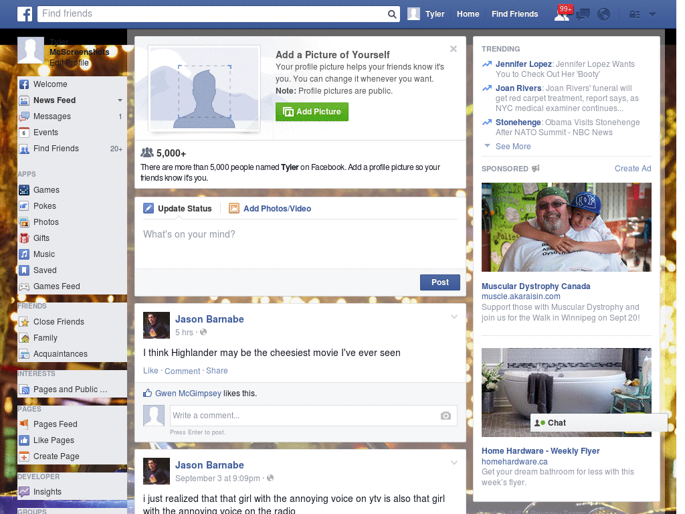Click the thumbs-up icon beside Gwen McGimpsey
This screenshot has height=514, width=685.
(148, 393)
